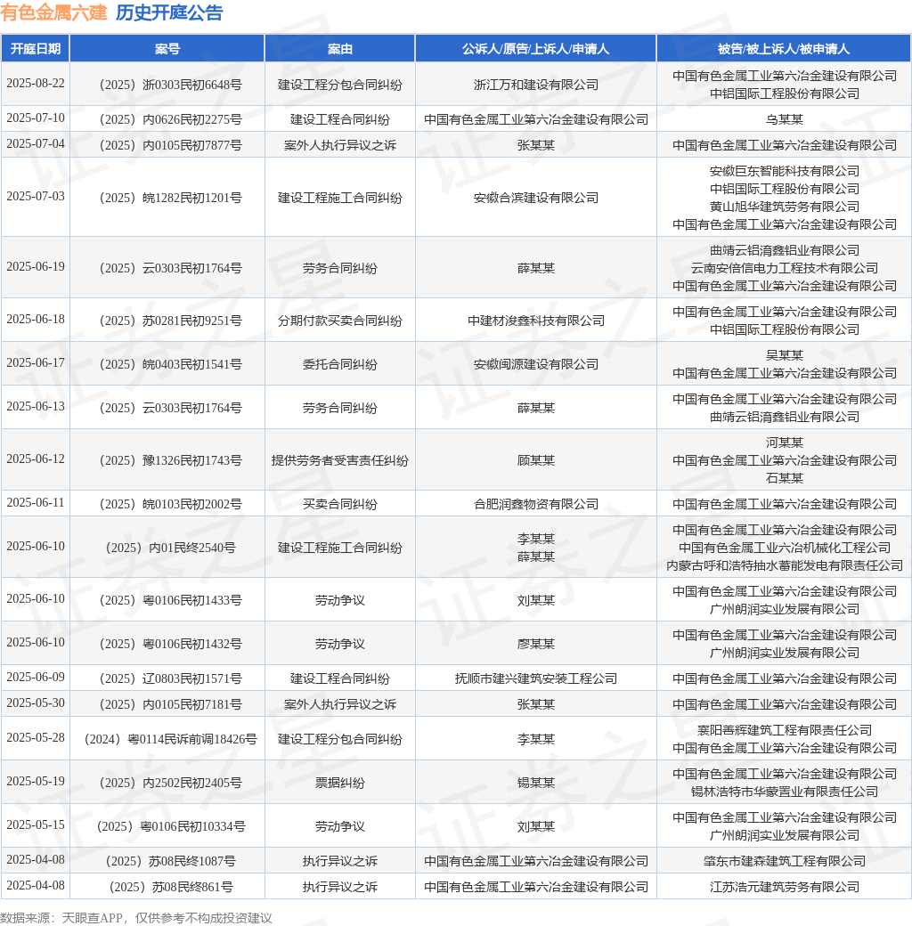Select the 案由 column header
The width and height of the screenshot is (912, 926).
(339, 48)
